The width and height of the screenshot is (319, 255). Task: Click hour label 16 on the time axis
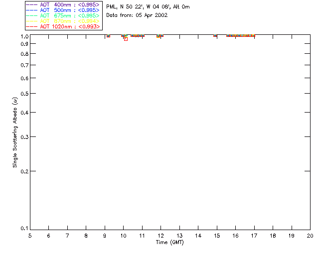click(235, 236)
